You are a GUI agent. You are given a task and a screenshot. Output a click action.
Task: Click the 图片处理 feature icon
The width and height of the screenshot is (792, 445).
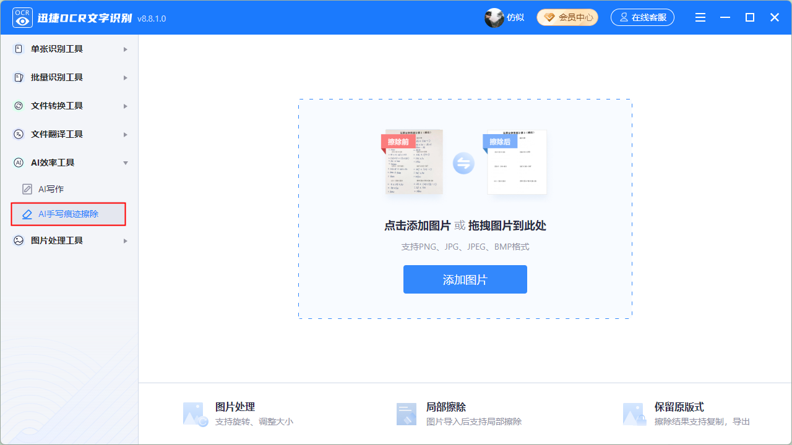[196, 413]
